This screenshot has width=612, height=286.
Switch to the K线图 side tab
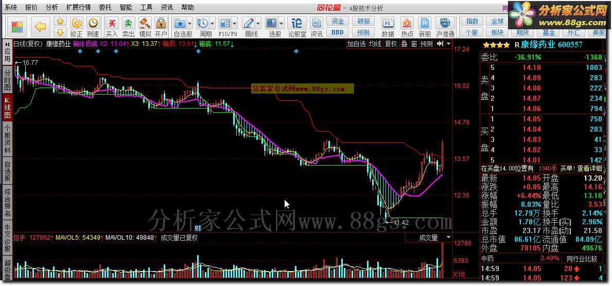[x=7, y=108]
